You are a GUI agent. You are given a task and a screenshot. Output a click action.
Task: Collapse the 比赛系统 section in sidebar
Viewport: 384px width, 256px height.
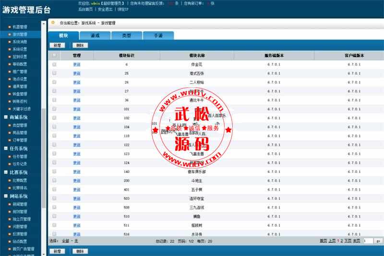[x=6, y=172]
